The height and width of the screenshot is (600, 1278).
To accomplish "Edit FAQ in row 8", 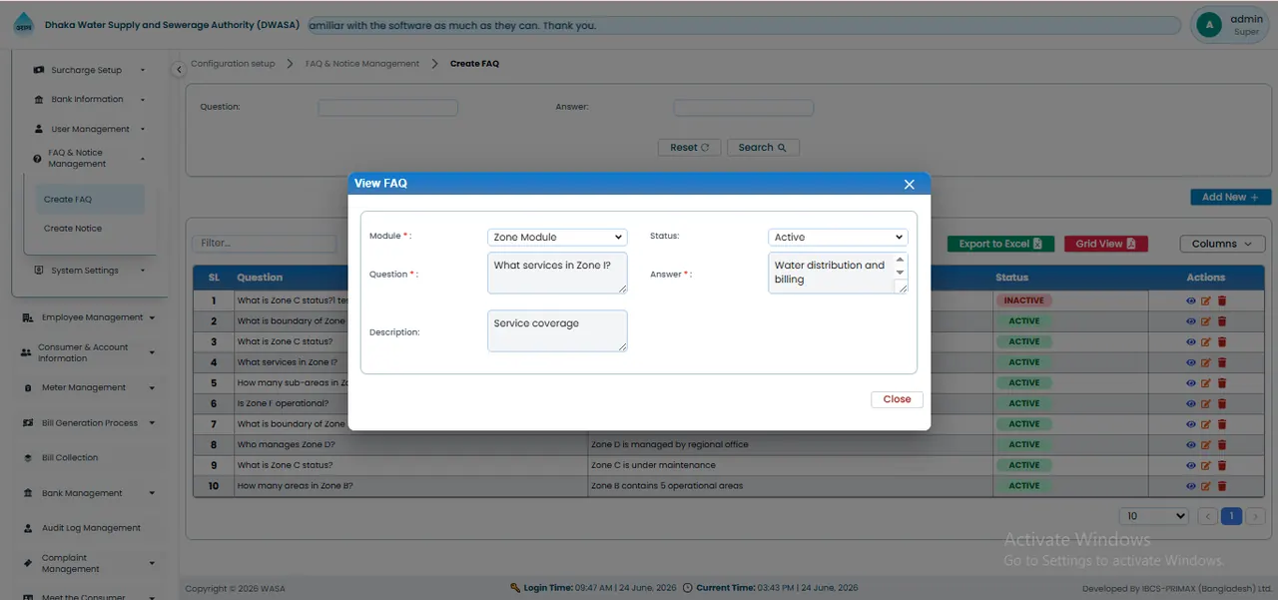I will click(1206, 444).
